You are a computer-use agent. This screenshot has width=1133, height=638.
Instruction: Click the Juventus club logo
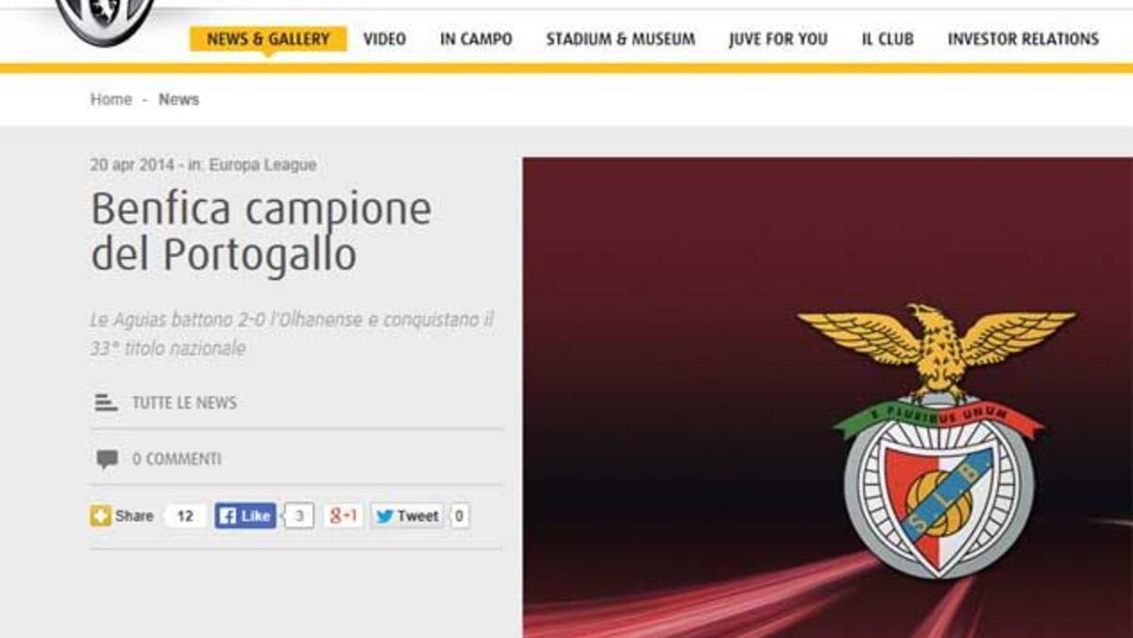coord(105,21)
